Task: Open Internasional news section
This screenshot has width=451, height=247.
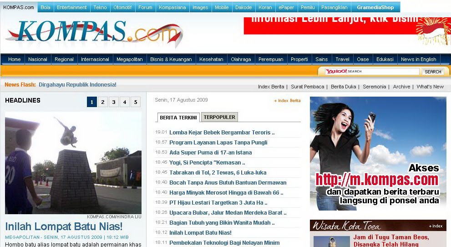Action: pos(95,59)
